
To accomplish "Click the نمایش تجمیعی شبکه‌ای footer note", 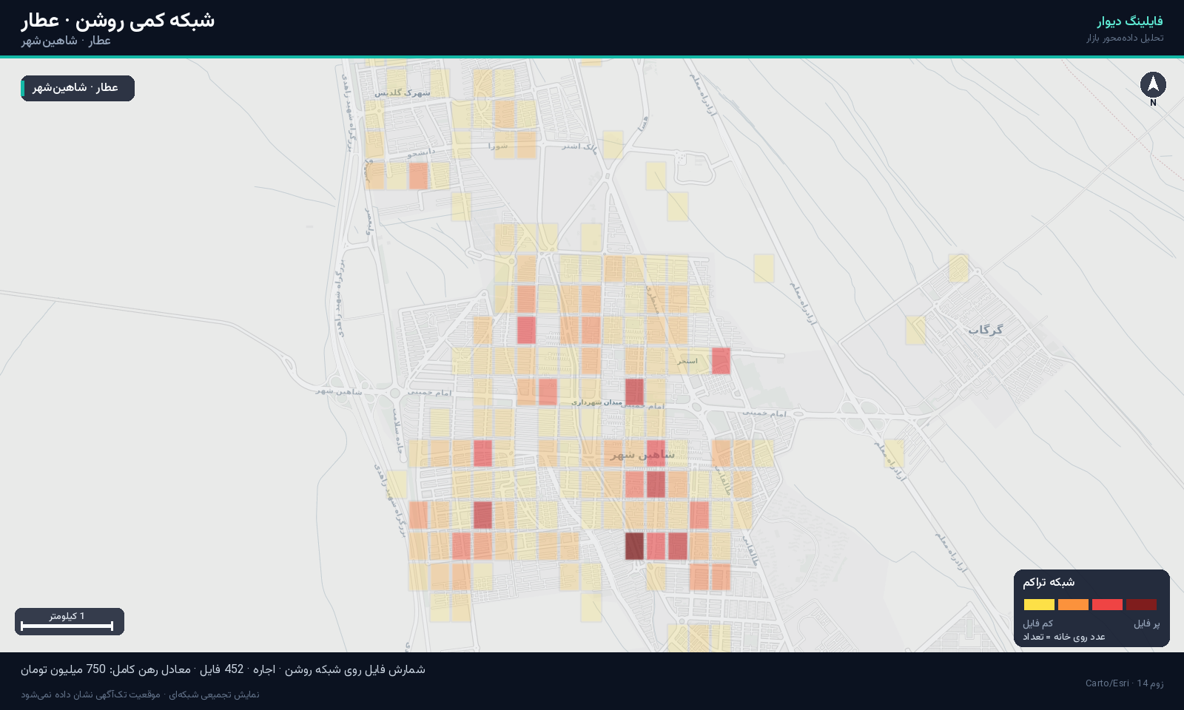I will 214,694.
